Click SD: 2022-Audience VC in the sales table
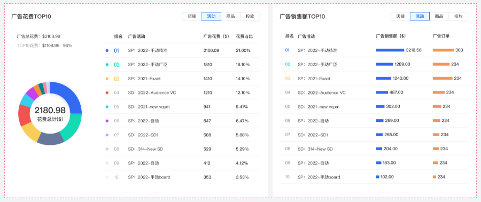Viewport: 481px width, 202px height. pos(322,92)
